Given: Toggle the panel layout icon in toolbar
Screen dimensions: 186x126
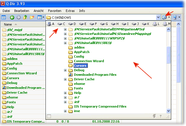Looking at the screenshot, I should click(4, 18).
